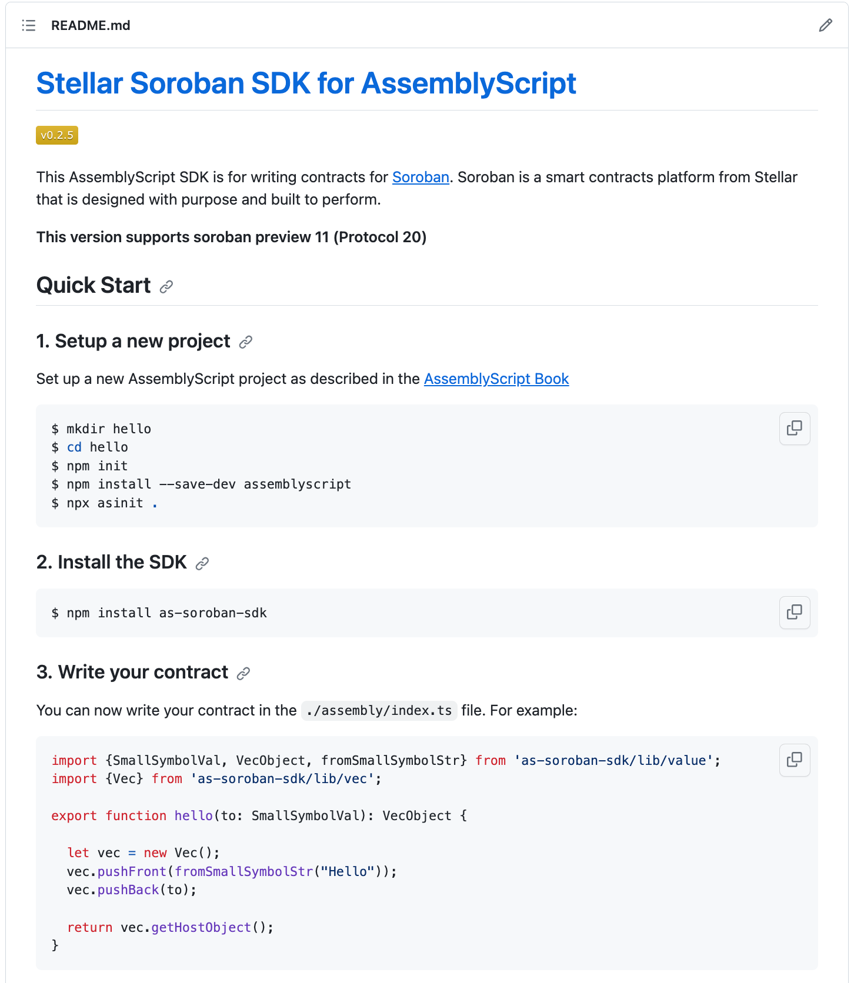Click the v0.2.5 version badge

[x=57, y=135]
